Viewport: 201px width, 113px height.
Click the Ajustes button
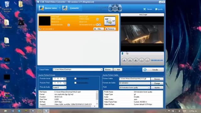157,88
